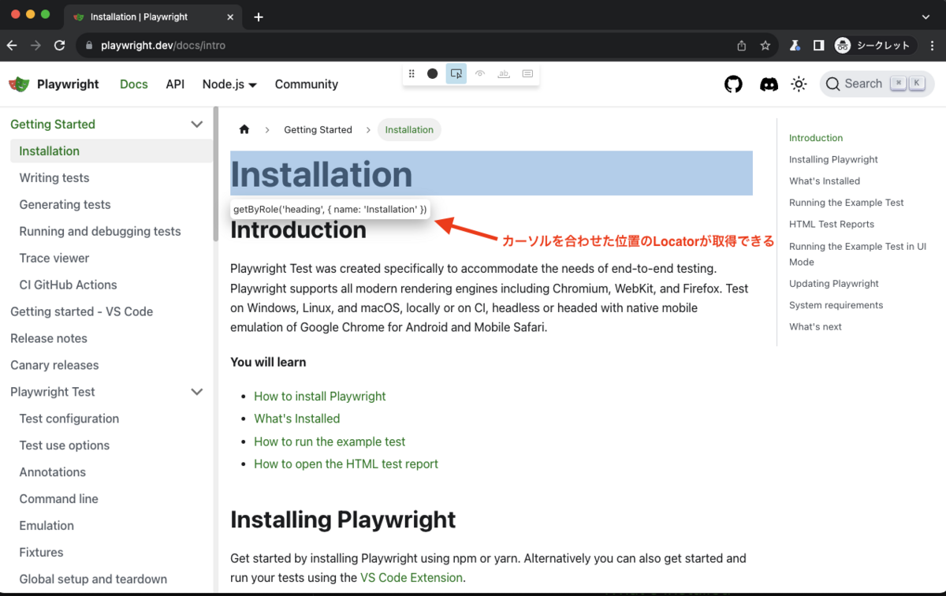Reload the page

pyautogui.click(x=59, y=46)
